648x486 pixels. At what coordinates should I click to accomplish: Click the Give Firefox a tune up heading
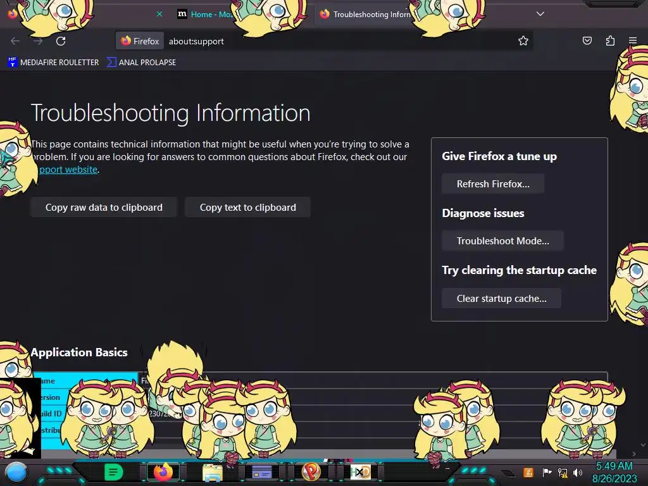(x=499, y=156)
